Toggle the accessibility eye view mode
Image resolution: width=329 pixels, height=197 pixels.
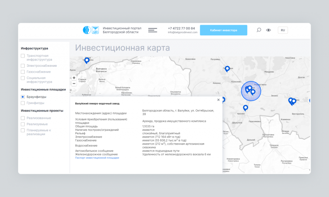[x=268, y=30]
